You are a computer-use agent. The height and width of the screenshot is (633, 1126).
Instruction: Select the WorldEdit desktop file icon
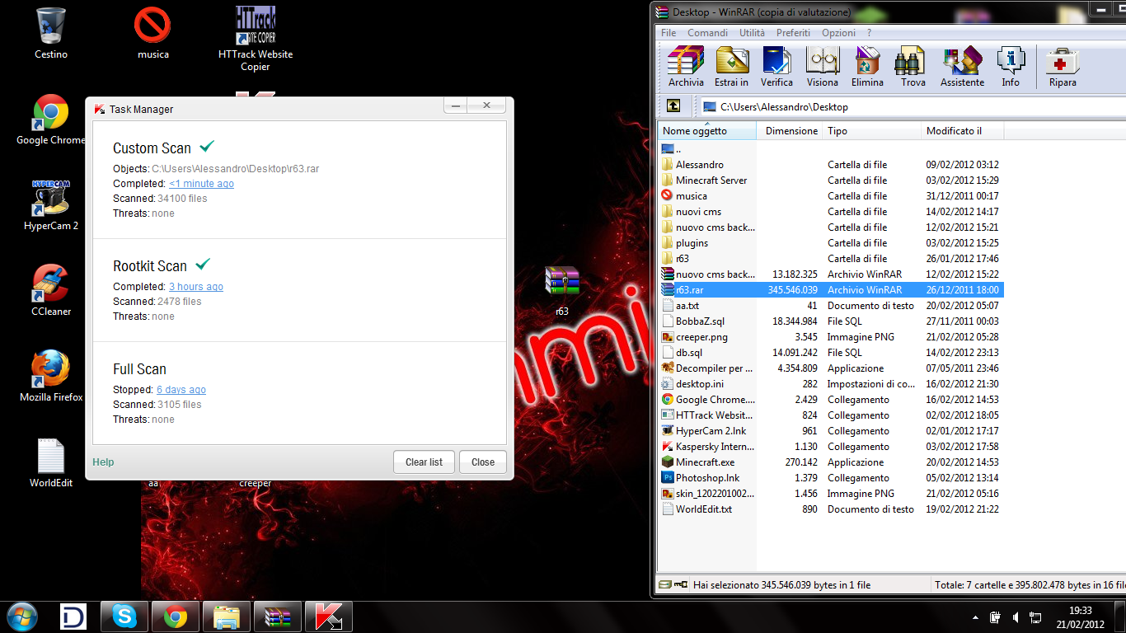pyautogui.click(x=51, y=463)
